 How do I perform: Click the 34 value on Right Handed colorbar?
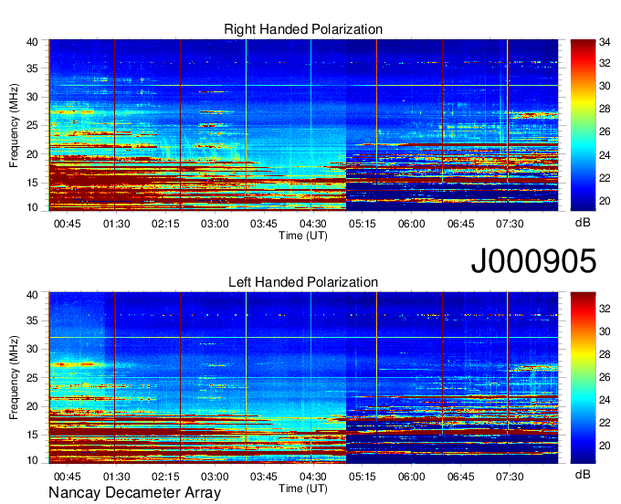(x=605, y=42)
